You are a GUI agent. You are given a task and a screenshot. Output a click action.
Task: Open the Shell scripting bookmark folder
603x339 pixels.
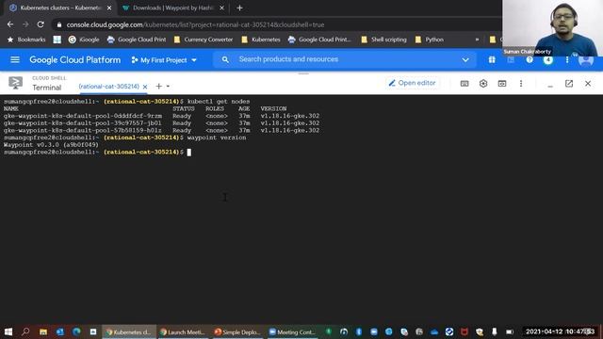tap(383, 40)
